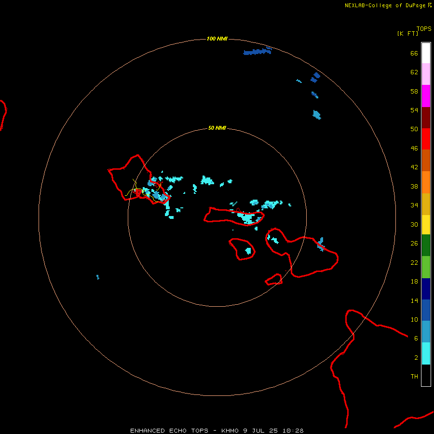Click the "14" legend value
434x434 pixels.
point(414,300)
